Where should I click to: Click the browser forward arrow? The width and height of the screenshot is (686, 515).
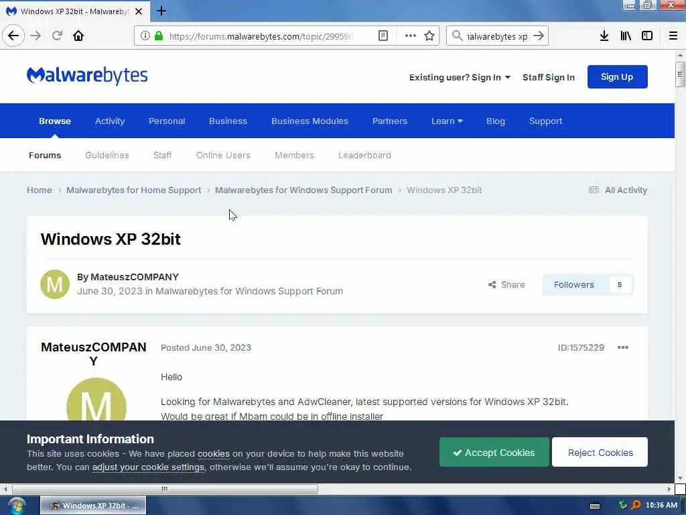pyautogui.click(x=36, y=36)
